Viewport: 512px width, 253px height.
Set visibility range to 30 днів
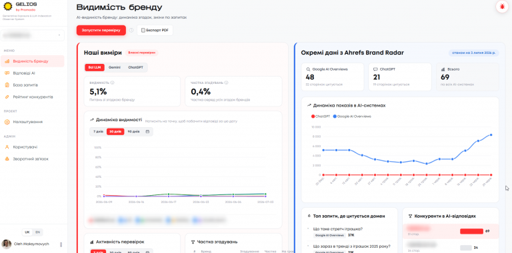[x=115, y=132]
